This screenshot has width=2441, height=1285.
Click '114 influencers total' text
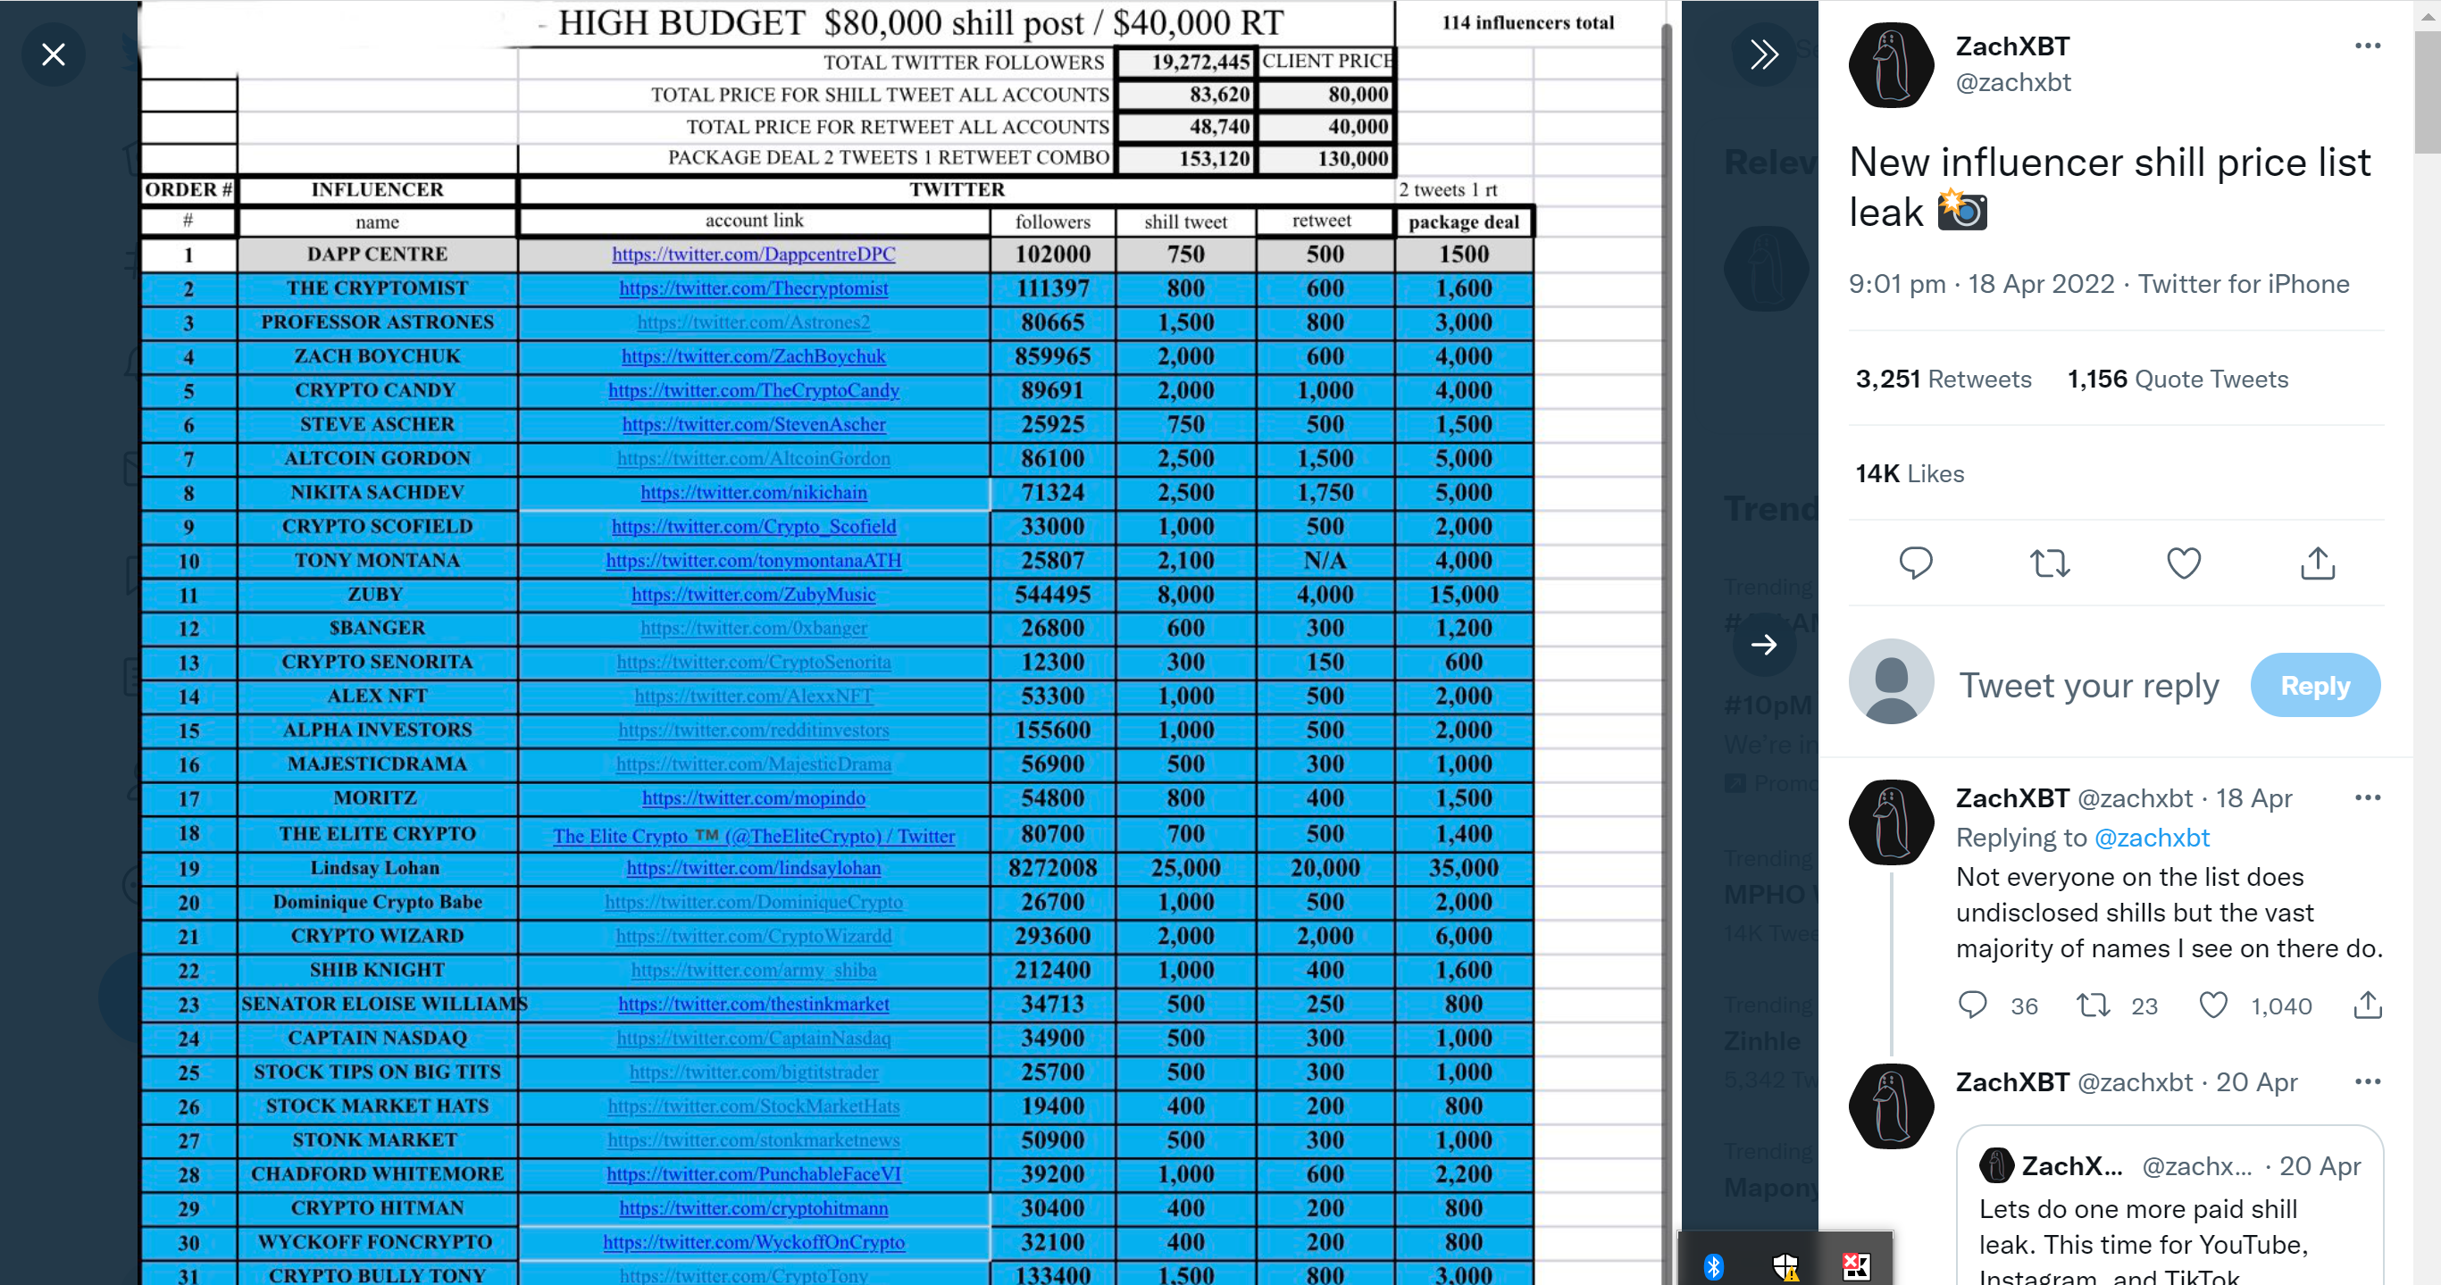click(1527, 22)
